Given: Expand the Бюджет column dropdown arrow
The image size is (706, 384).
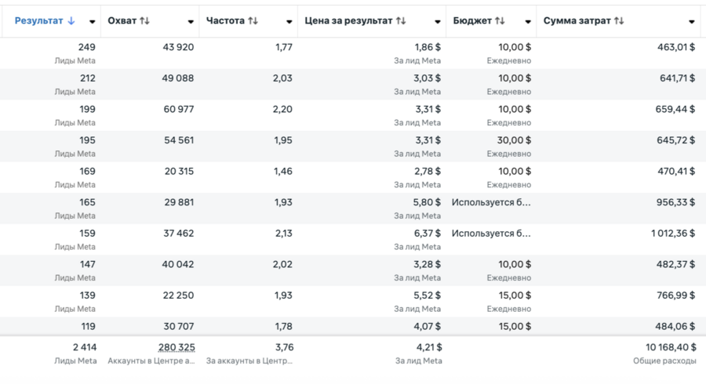Looking at the screenshot, I should [x=527, y=22].
